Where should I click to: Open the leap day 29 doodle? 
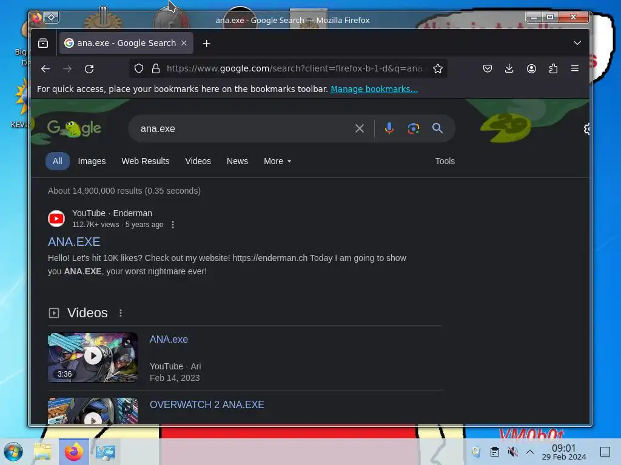[x=506, y=127]
